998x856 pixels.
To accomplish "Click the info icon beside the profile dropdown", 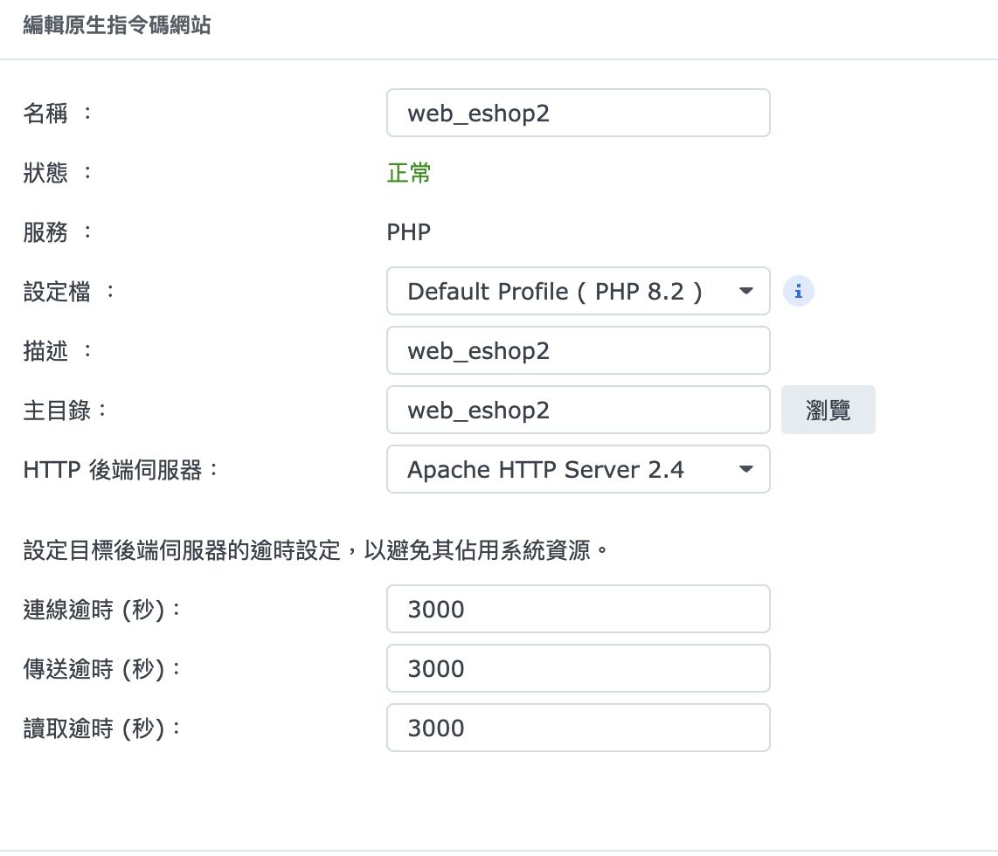I will tap(799, 292).
